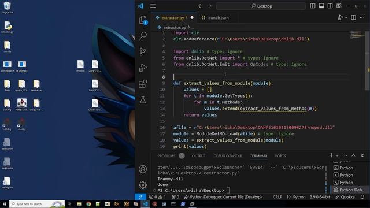Select the extractor.py desktop file
370x208 pixels.
point(8,27)
